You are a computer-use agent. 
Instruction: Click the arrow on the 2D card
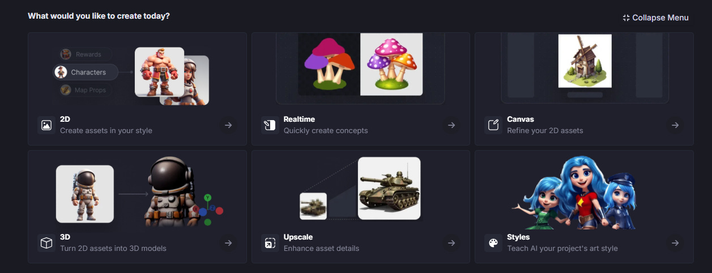click(x=228, y=125)
